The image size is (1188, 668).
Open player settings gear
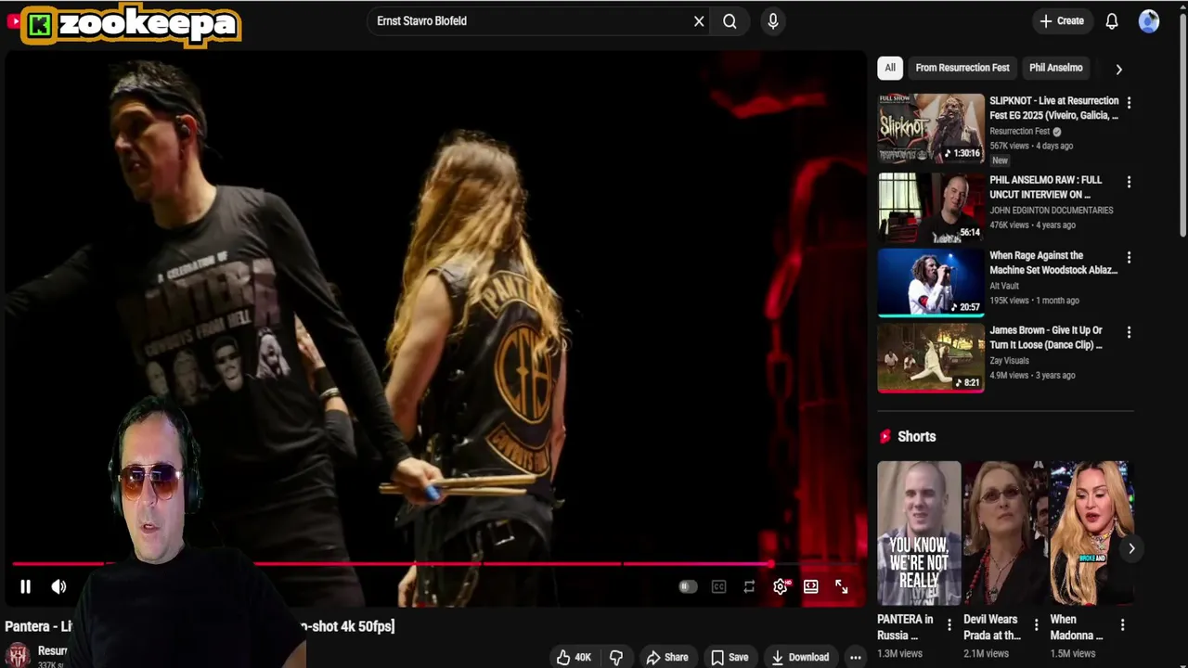click(x=781, y=586)
